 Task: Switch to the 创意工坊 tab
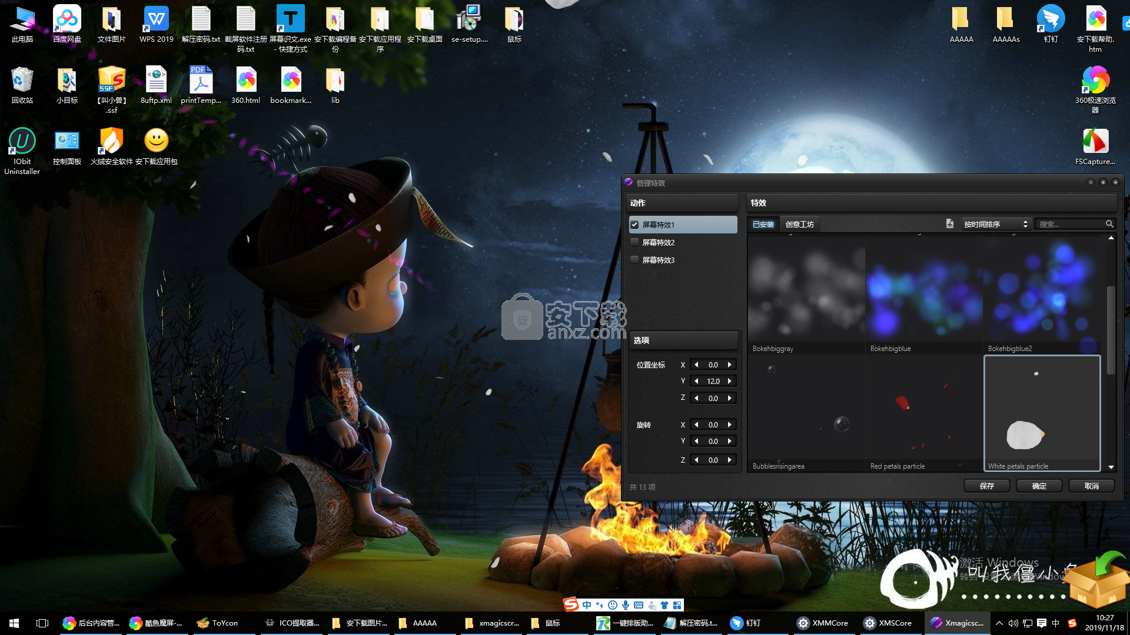(x=799, y=224)
